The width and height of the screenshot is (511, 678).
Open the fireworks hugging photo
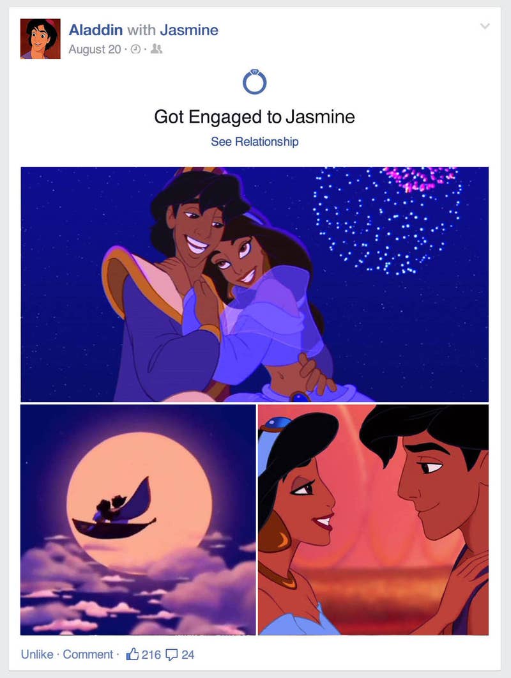[x=255, y=284]
